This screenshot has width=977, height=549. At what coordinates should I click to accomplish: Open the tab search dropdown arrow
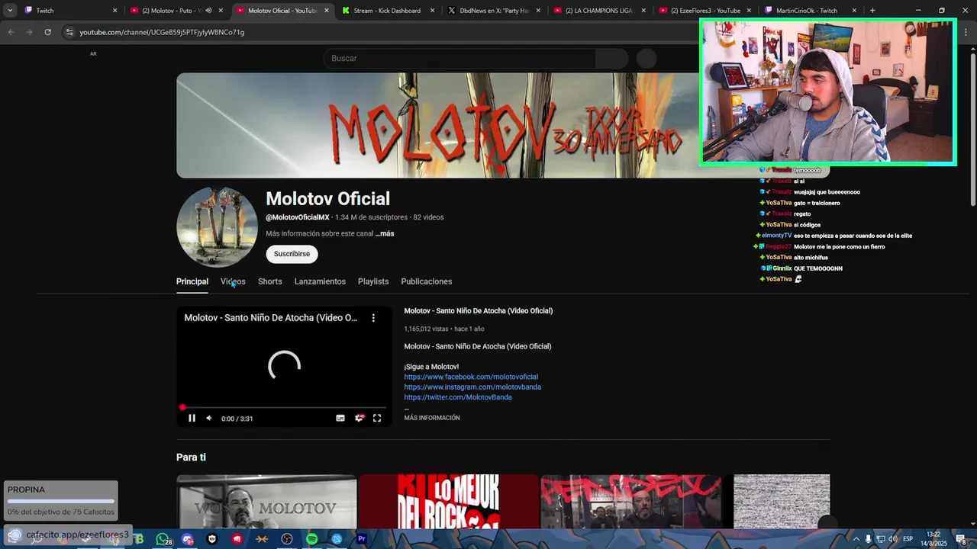[10, 11]
